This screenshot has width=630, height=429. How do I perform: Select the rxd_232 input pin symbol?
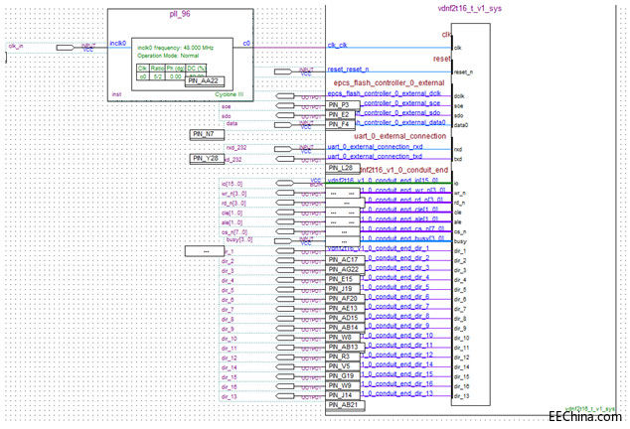point(283,149)
